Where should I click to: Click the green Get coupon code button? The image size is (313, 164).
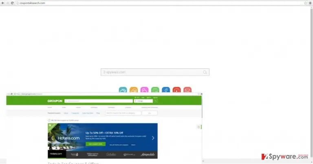96,144
